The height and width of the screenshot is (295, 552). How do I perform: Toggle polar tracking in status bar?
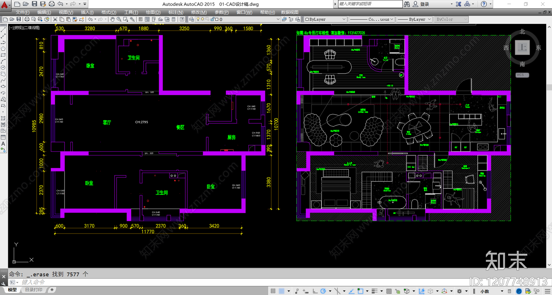[323, 291]
